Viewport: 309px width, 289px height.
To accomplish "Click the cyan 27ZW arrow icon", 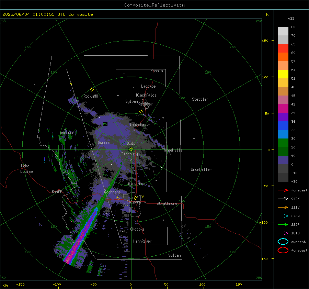I will point(283,216).
